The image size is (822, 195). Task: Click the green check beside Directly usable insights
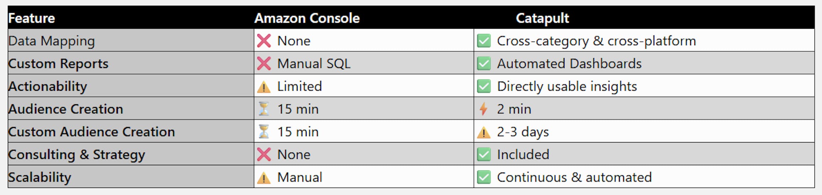(x=484, y=86)
